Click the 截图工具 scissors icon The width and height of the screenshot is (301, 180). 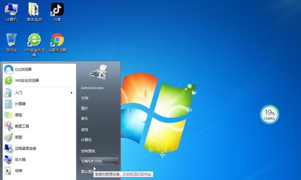click(x=9, y=126)
